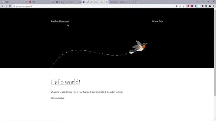Viewport: 216px width, 121px height.
Task: Switch to the first SIODE tab
Action: (x=14, y=2)
